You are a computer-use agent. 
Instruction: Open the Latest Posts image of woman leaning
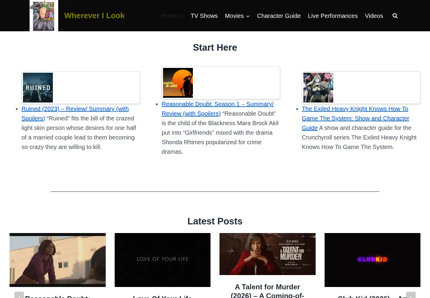[x=58, y=260]
